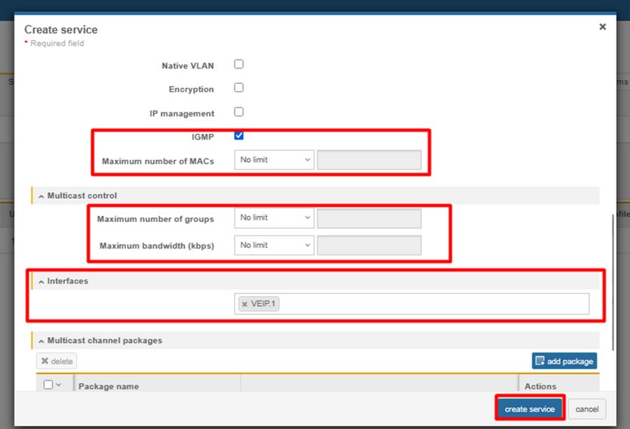
Task: Collapse the Multicast control section
Action: [x=41, y=196]
